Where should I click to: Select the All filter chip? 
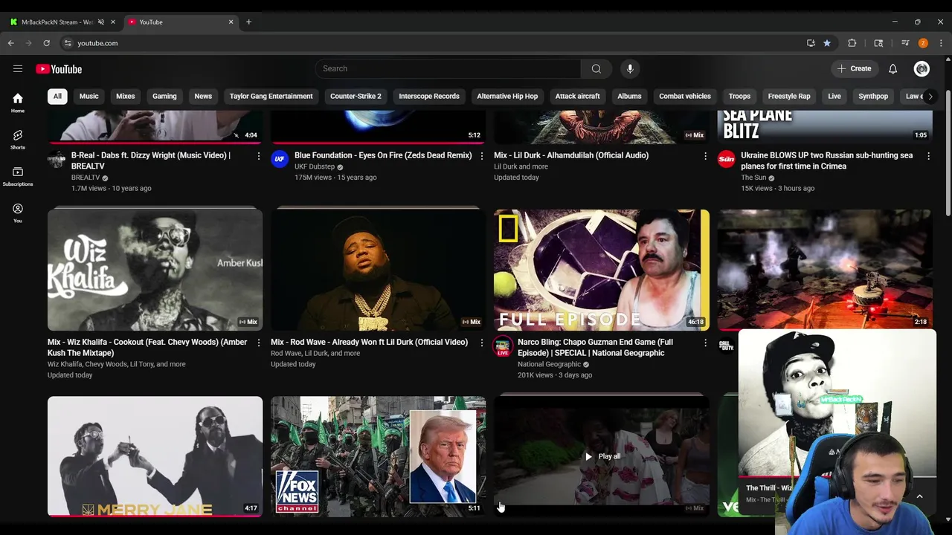57,96
